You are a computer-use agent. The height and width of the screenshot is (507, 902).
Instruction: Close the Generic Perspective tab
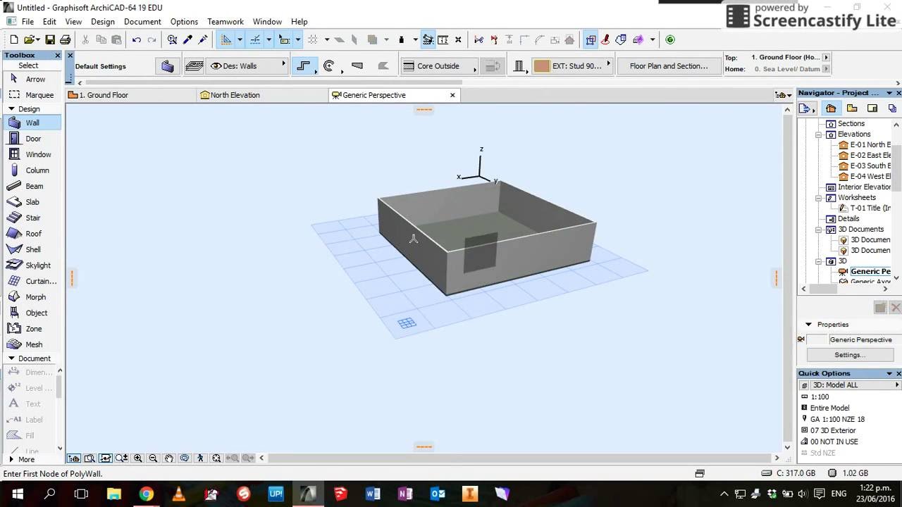pos(452,95)
